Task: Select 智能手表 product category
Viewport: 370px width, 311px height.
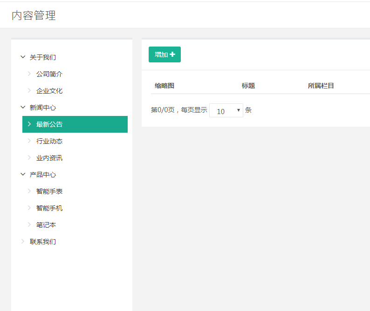Action: coord(49,191)
